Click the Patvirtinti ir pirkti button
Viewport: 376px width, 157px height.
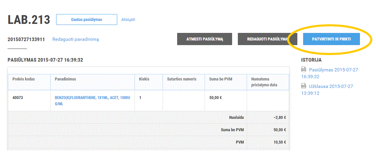332,39
